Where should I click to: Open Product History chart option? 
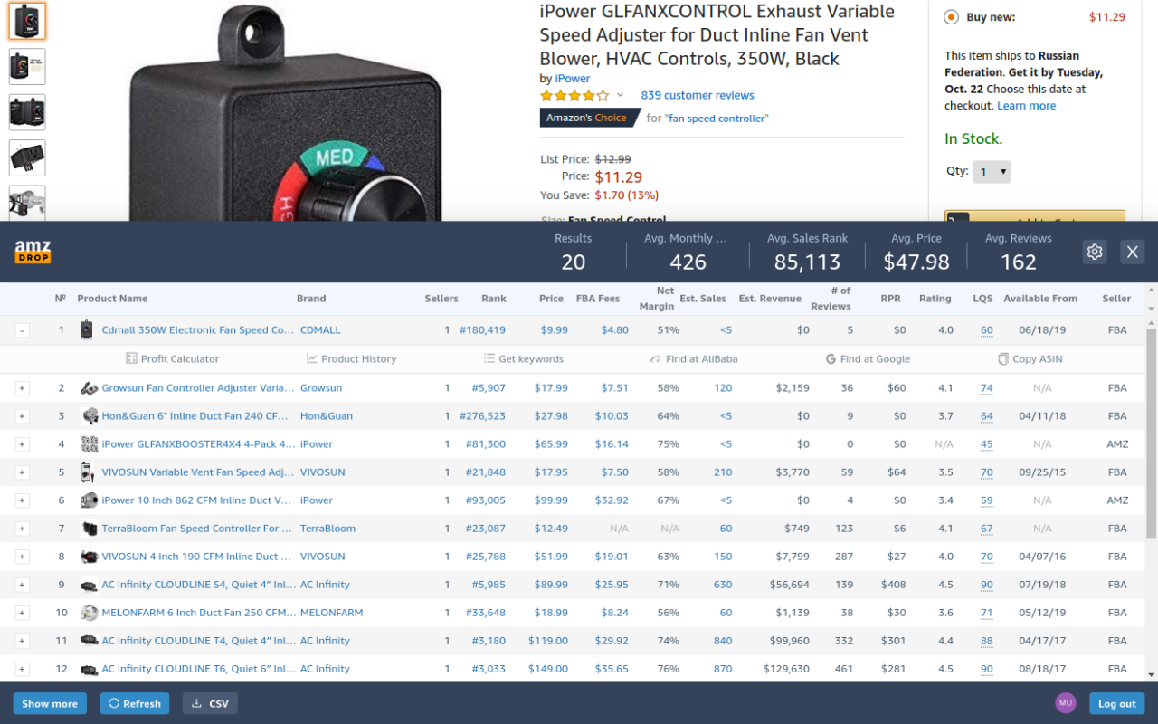pos(351,359)
